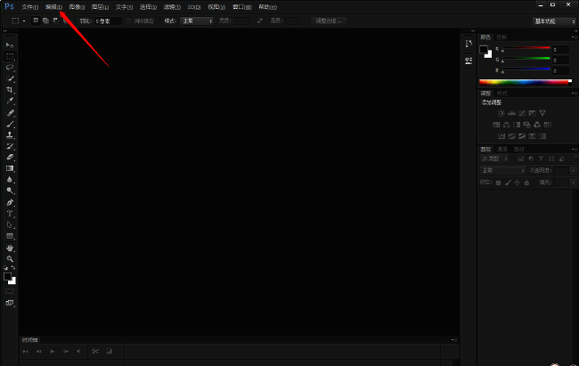This screenshot has height=366, width=579.
Task: Switch to the 色板 tab
Action: (x=502, y=37)
